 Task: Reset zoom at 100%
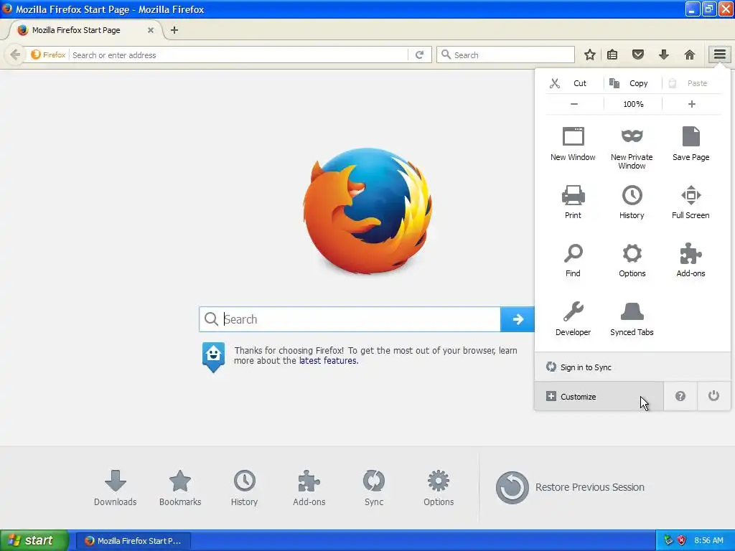[x=633, y=104]
